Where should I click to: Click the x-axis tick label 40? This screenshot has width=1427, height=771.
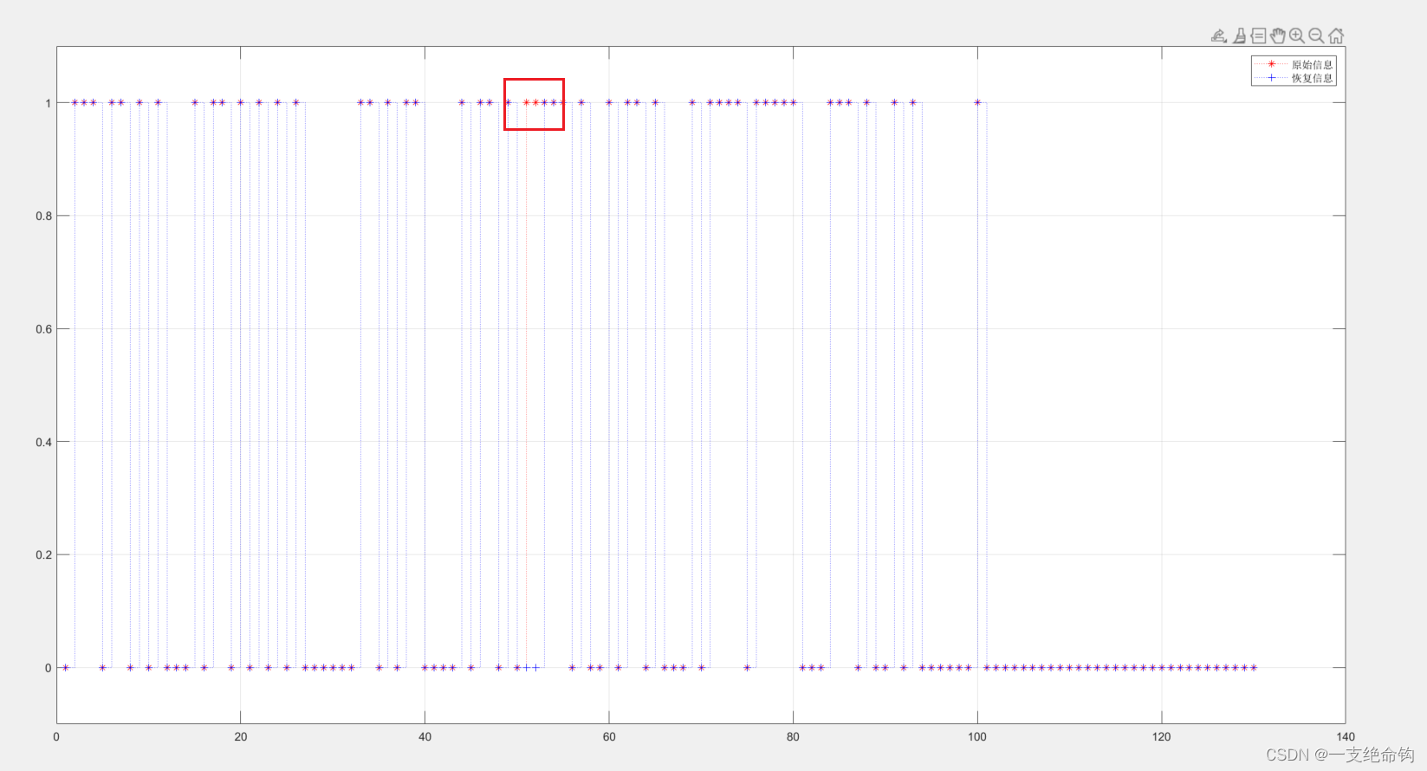pyautogui.click(x=425, y=736)
